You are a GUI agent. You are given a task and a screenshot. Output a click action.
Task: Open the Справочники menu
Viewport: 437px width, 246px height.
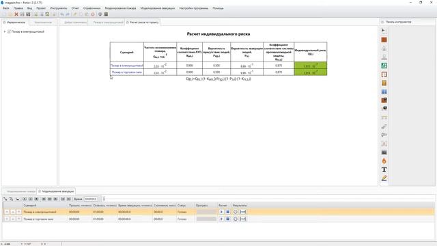92,8
